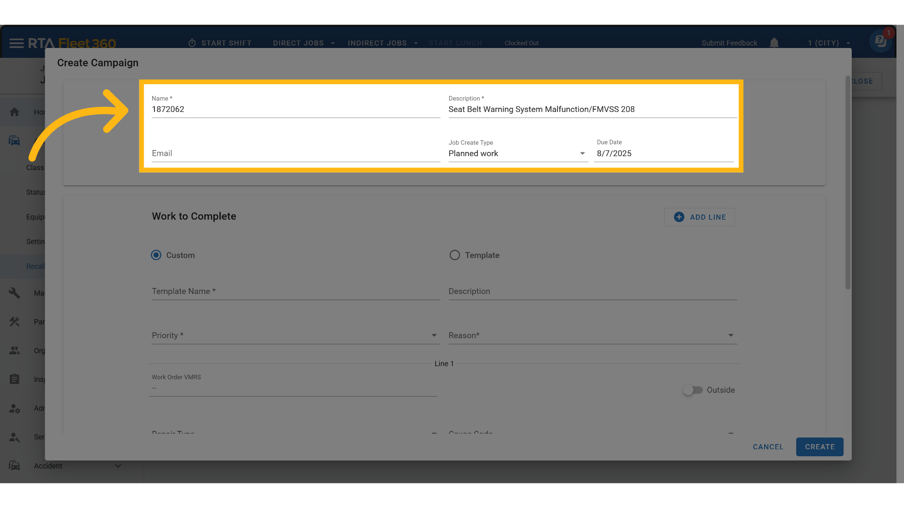Click the wrench maintenance sidebar icon
Image resolution: width=904 pixels, height=508 pixels.
coord(15,293)
